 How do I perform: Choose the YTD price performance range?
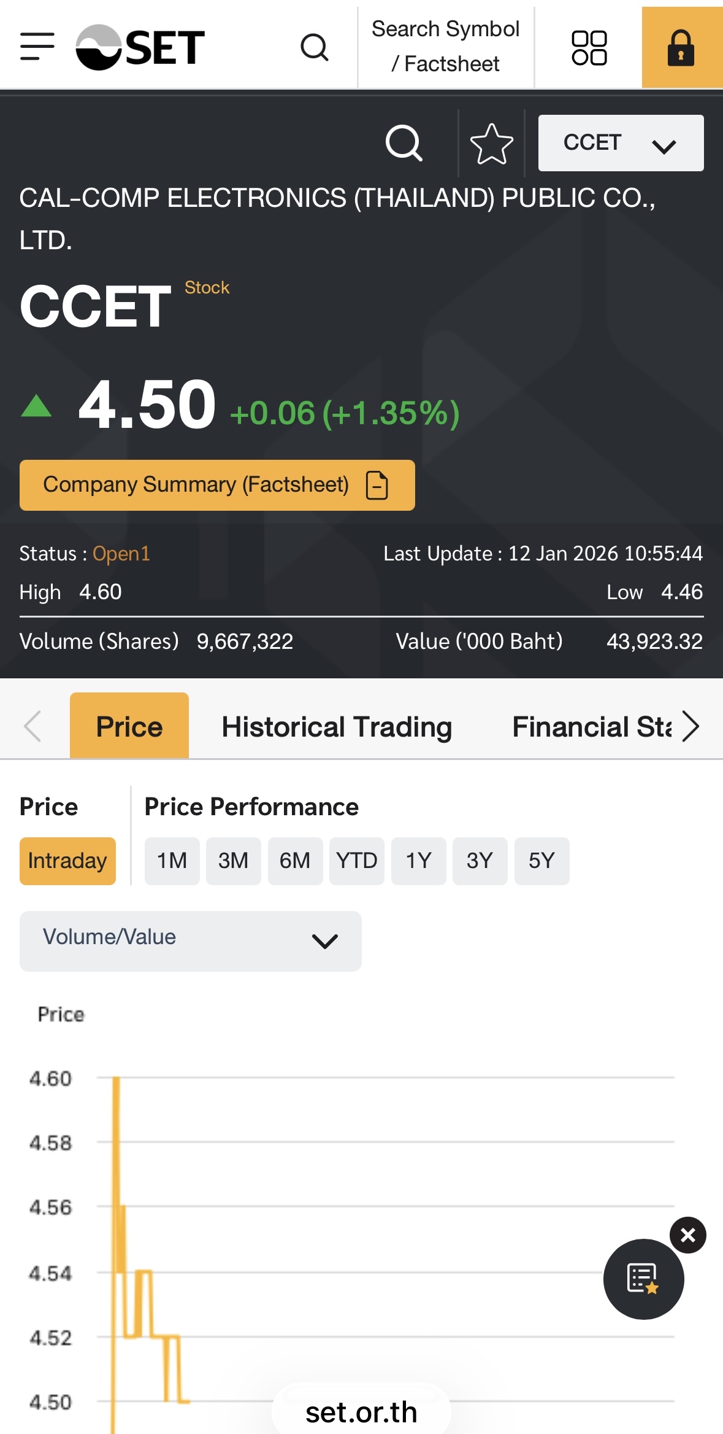click(356, 861)
